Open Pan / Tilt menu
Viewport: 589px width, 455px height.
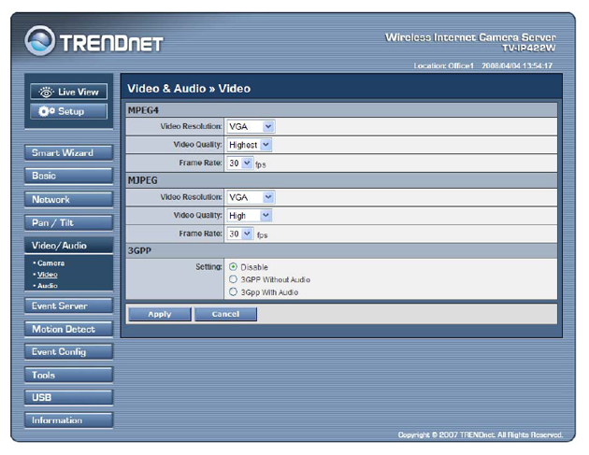click(69, 222)
